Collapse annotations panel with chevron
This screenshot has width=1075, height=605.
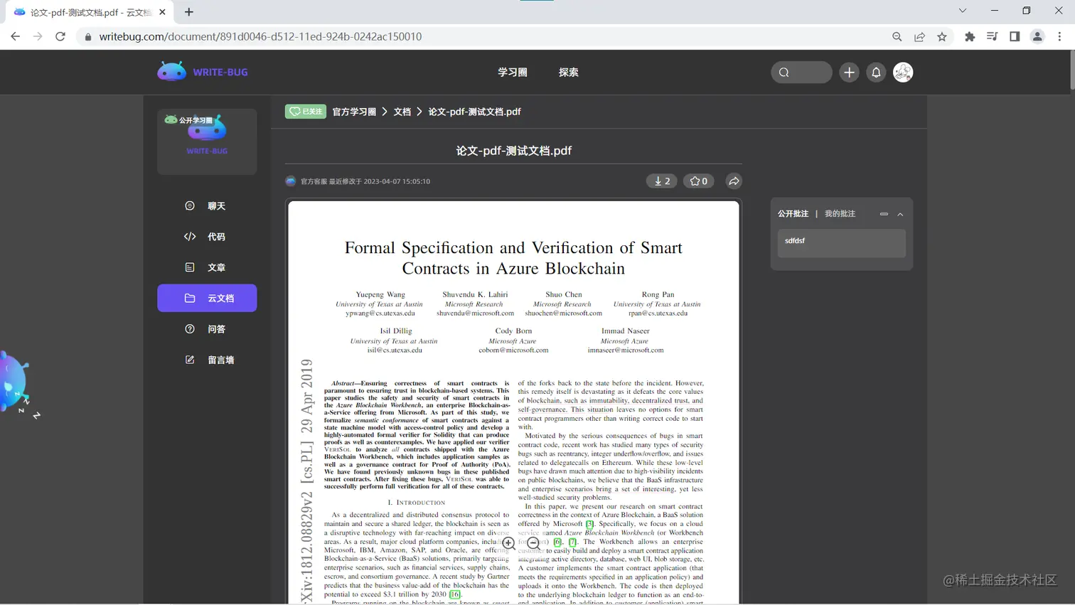pyautogui.click(x=900, y=214)
